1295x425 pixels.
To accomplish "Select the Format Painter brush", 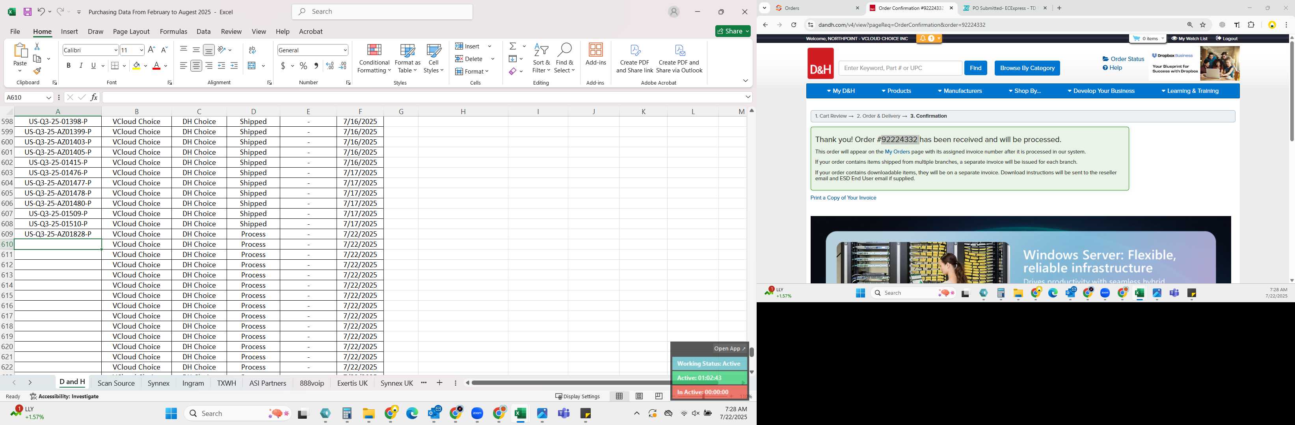I will coord(37,71).
